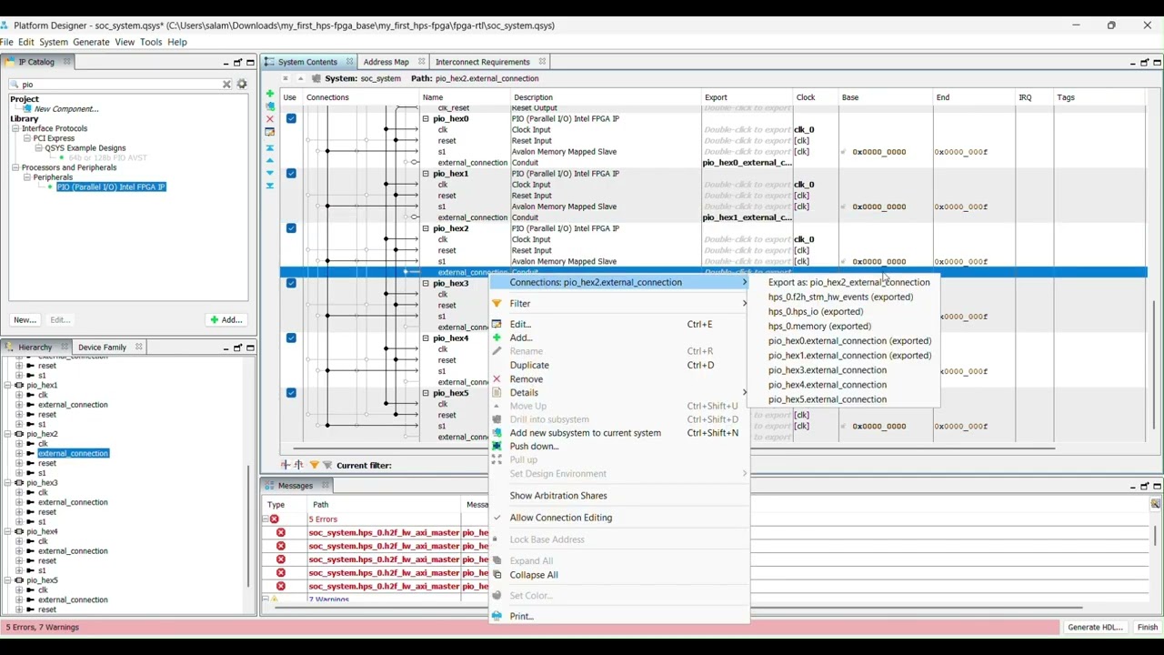Collapse pio_hex4 node in Hierarchy
1164x655 pixels.
pos(8,531)
